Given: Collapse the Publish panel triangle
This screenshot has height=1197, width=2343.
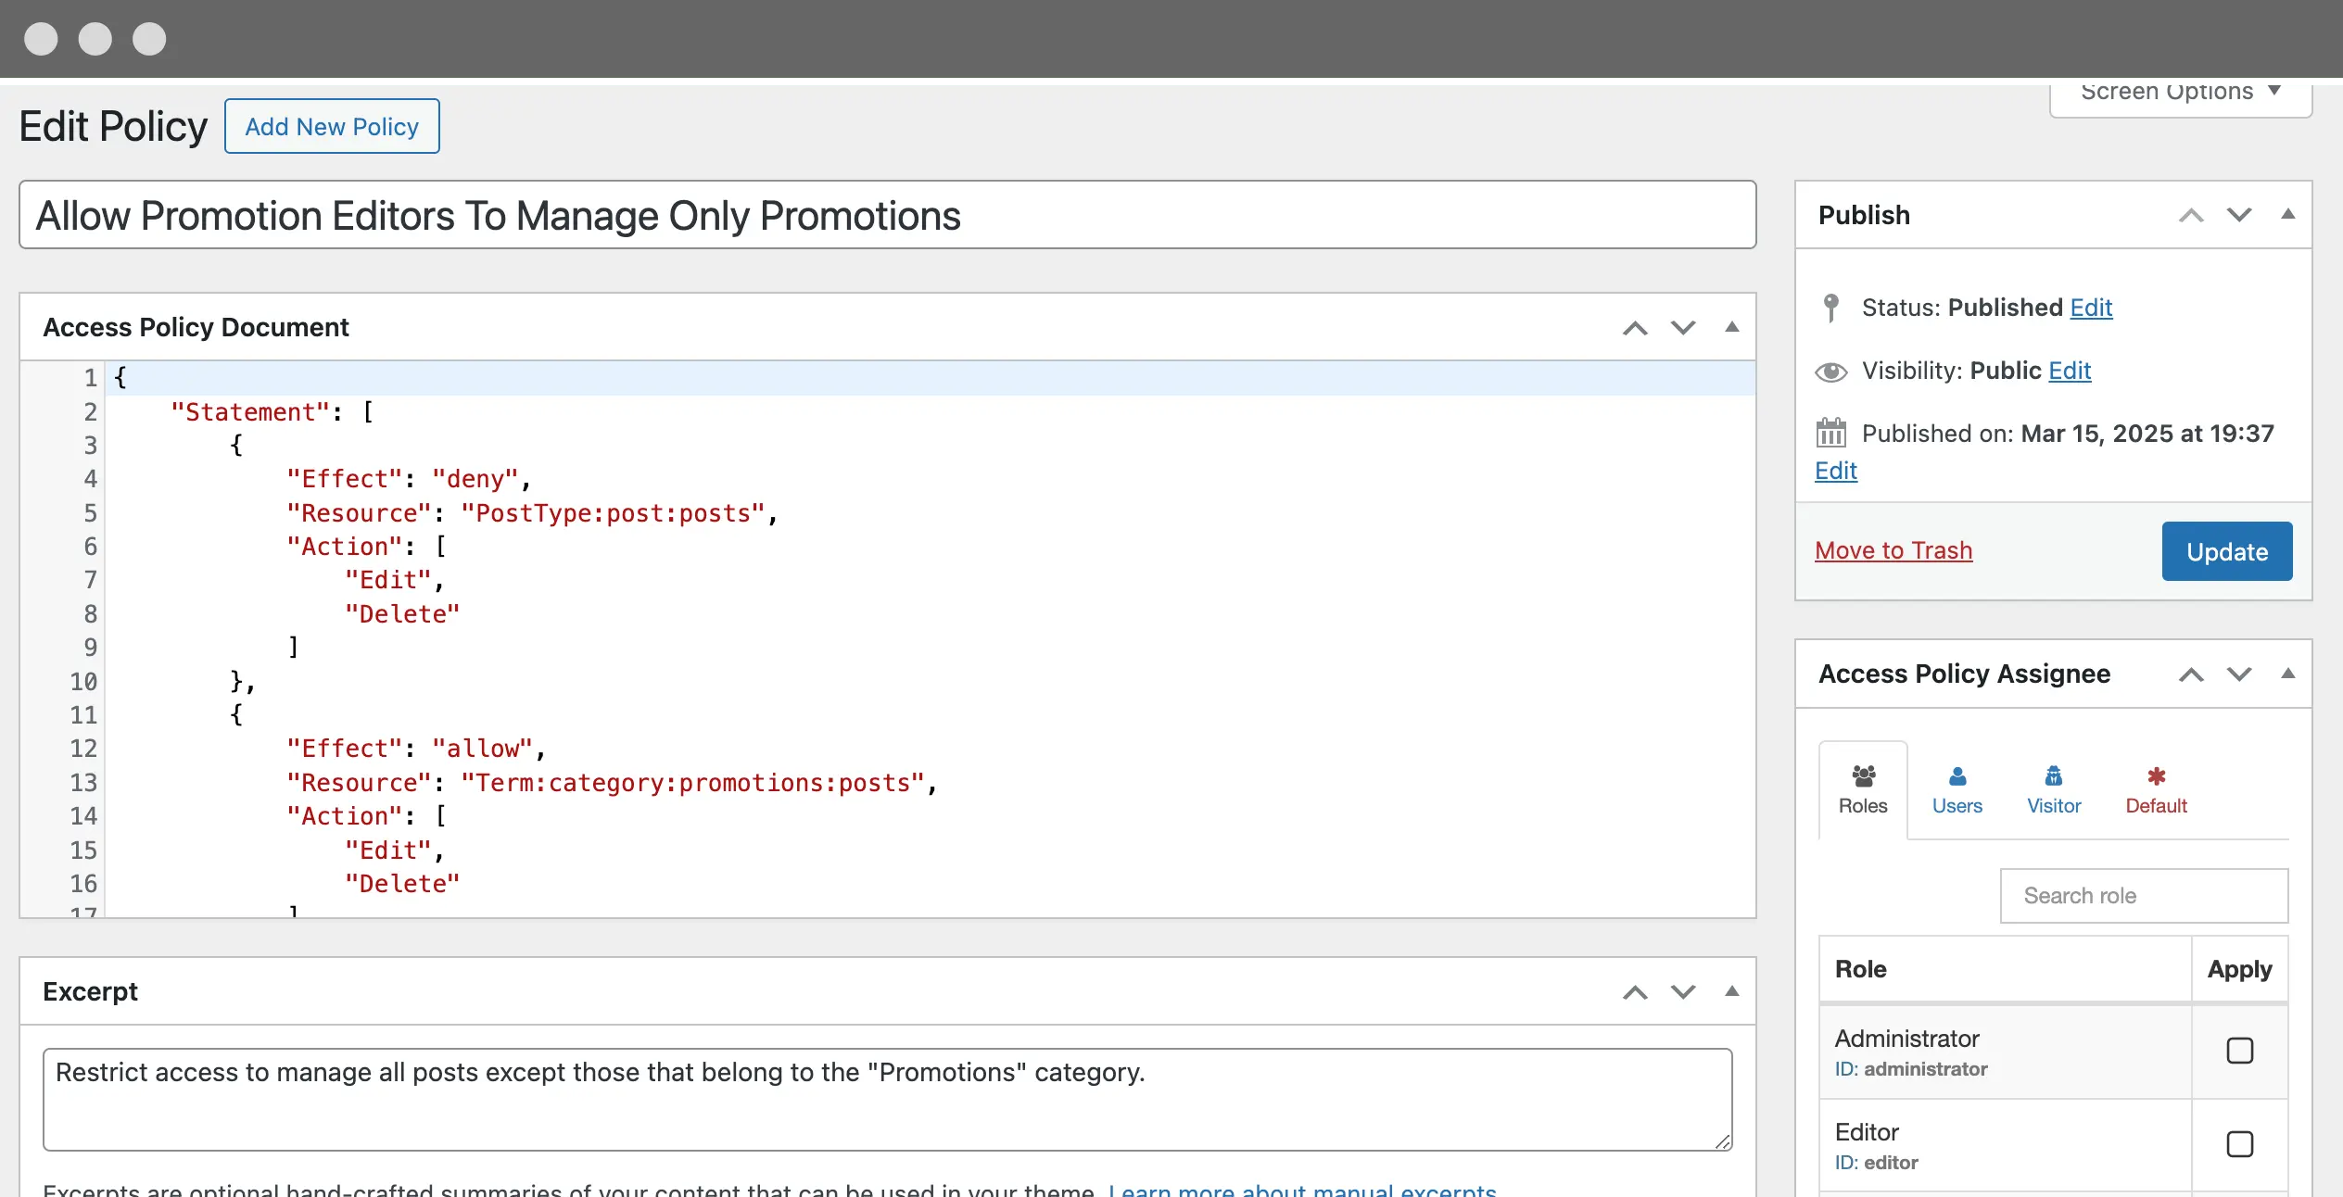Looking at the screenshot, I should click(x=2287, y=214).
